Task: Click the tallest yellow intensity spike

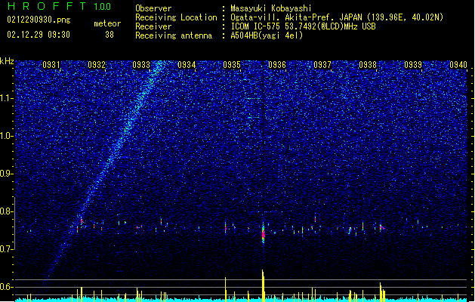Action: [263, 285]
